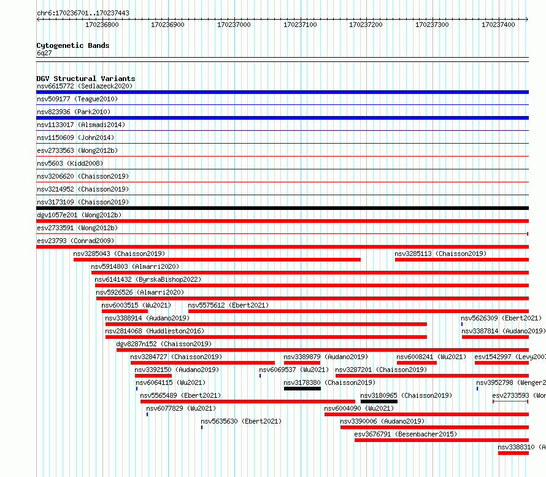Select the short red bar under nsv3388310
This screenshot has height=477, width=546.
[x=513, y=453]
